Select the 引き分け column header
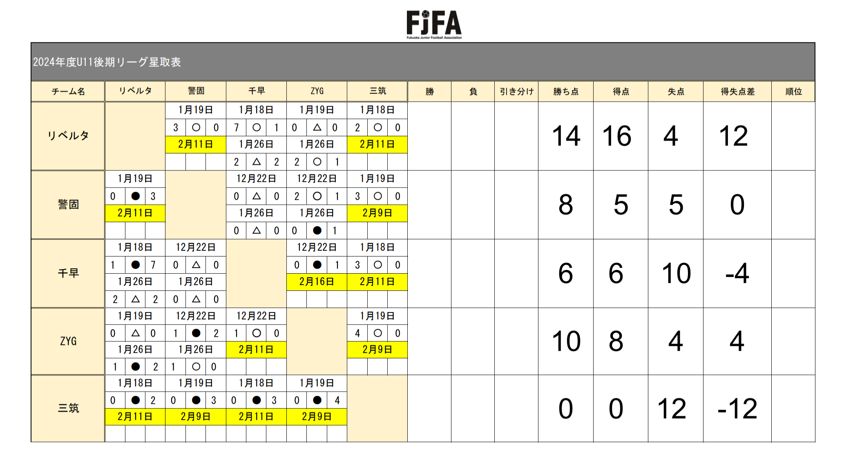 pyautogui.click(x=516, y=91)
